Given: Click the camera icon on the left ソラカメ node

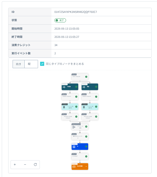Looking at the screenshot, I should coord(64,107).
